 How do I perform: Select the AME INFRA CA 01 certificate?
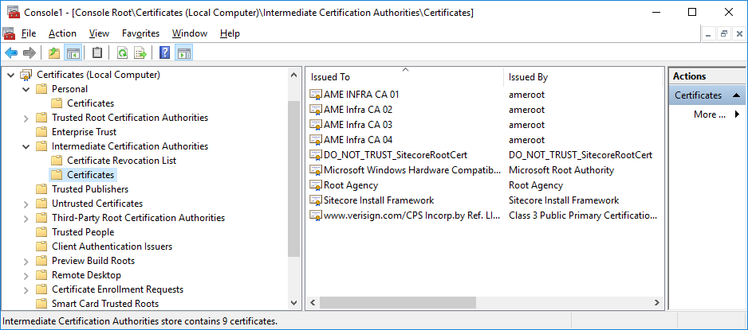(361, 95)
